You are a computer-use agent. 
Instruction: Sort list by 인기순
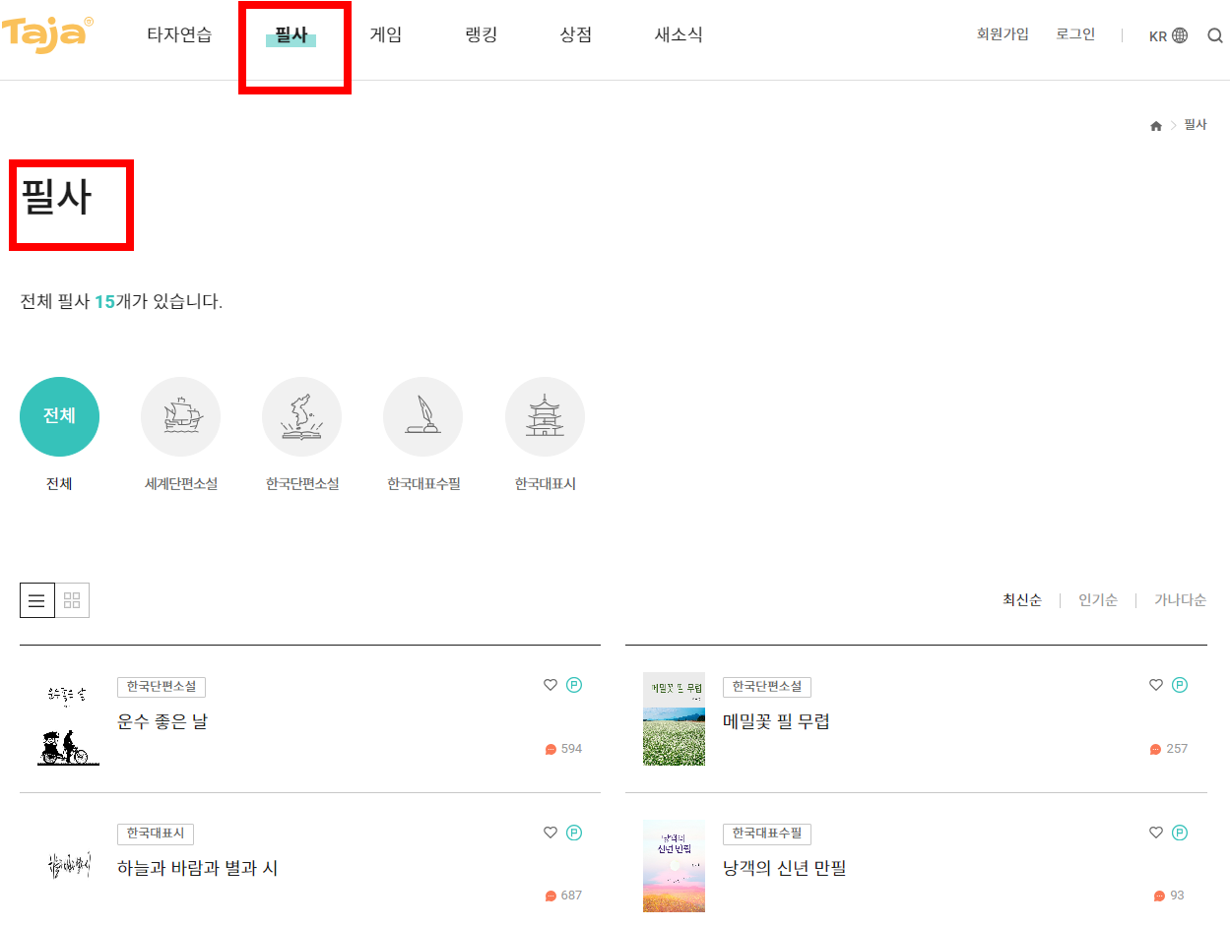pos(1097,599)
